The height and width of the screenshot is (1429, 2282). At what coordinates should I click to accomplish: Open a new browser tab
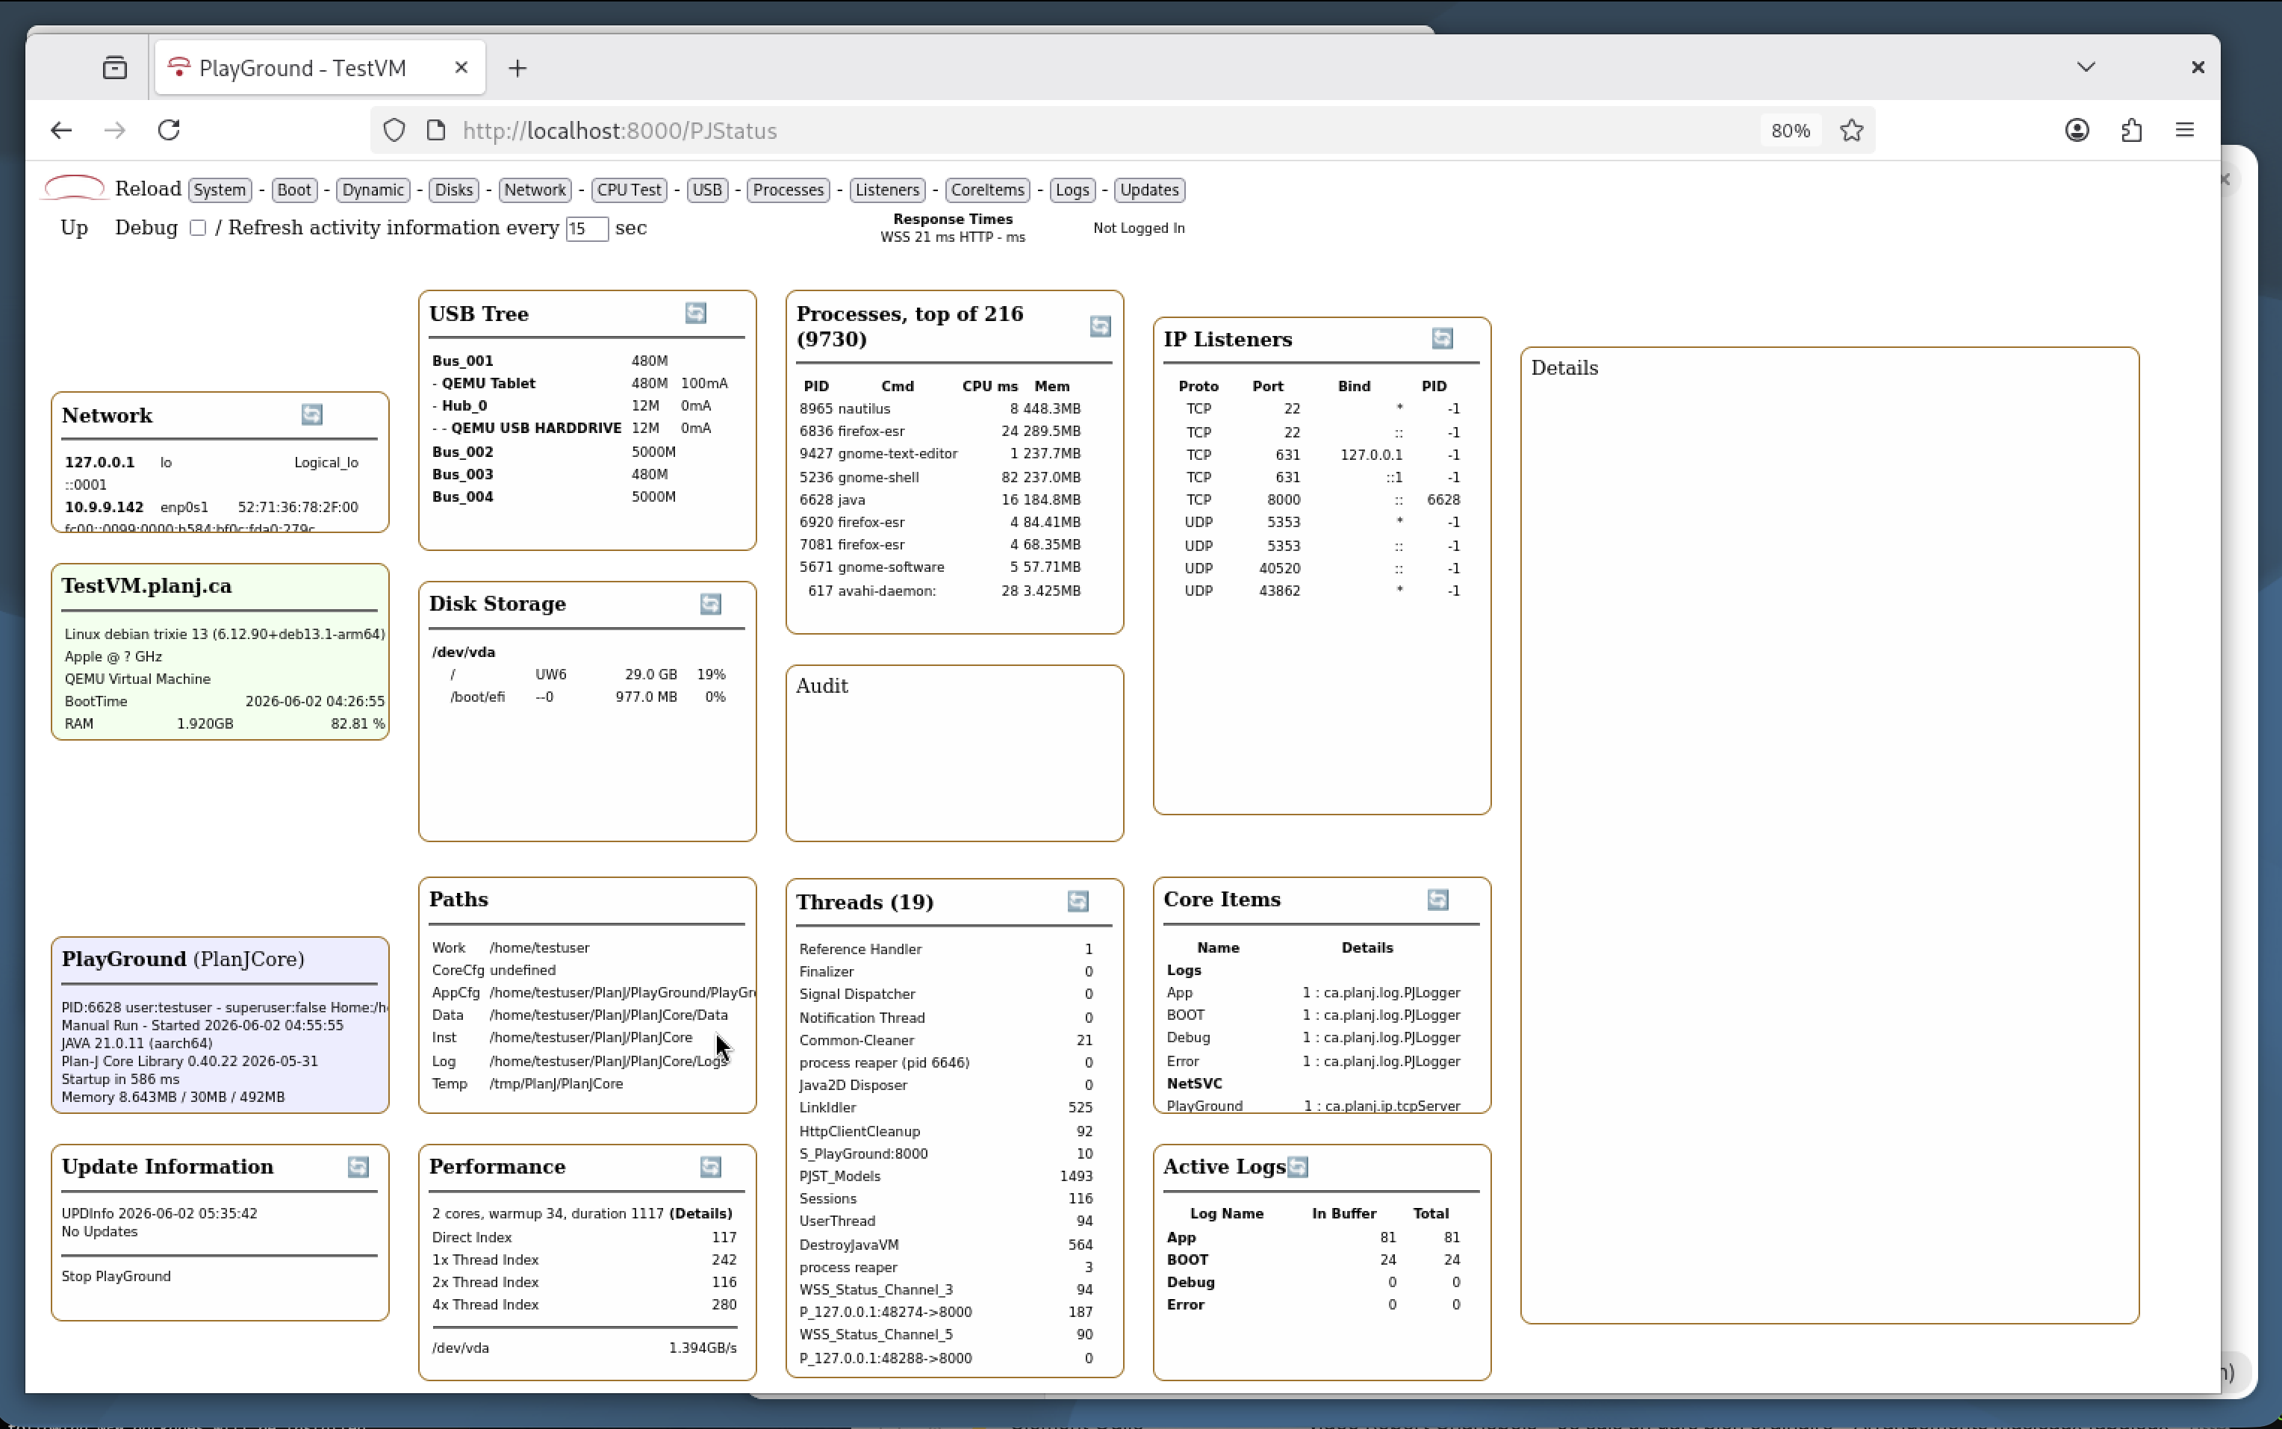coord(518,68)
